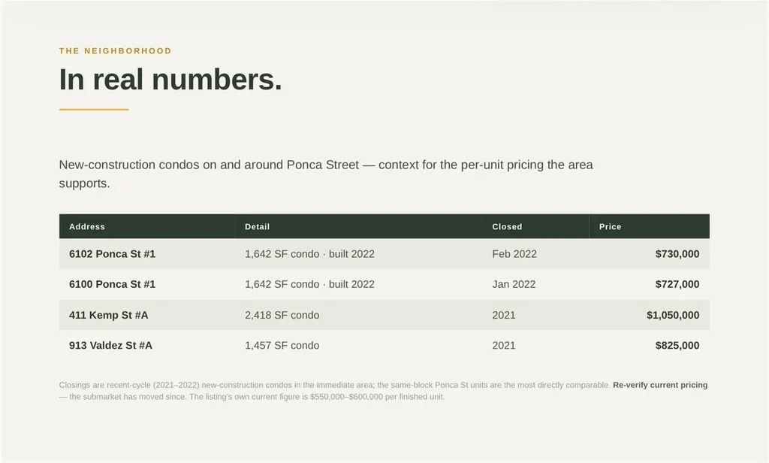
Task: Click the $1,050,000 price cell
Action: click(x=673, y=315)
